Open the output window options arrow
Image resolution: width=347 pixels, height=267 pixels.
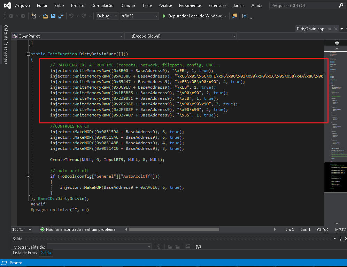point(334,238)
